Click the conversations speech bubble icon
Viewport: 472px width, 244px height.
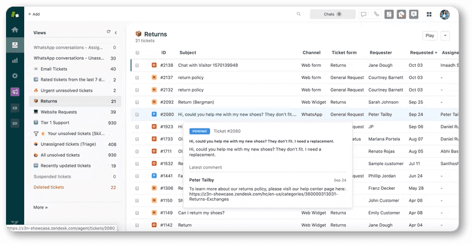[363, 14]
